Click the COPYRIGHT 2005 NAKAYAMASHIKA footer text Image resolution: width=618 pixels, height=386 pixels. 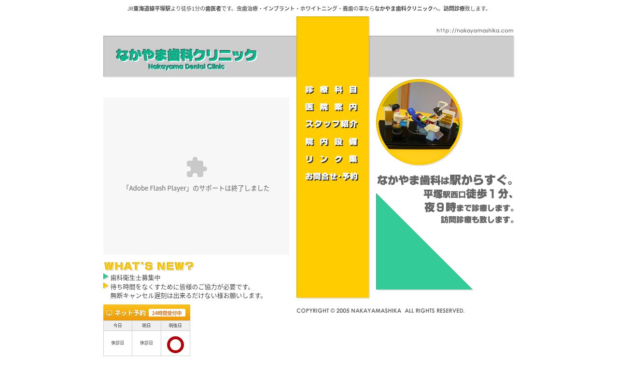pyautogui.click(x=380, y=311)
